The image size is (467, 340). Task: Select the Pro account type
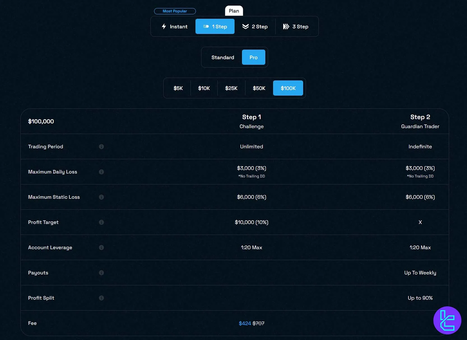click(253, 57)
